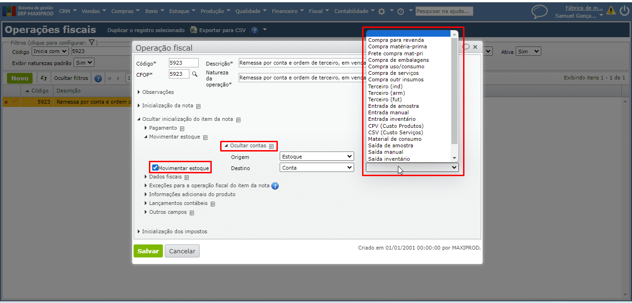Open the Exibir naturezas padrão dropdown
This screenshot has width=632, height=303.
point(84,62)
